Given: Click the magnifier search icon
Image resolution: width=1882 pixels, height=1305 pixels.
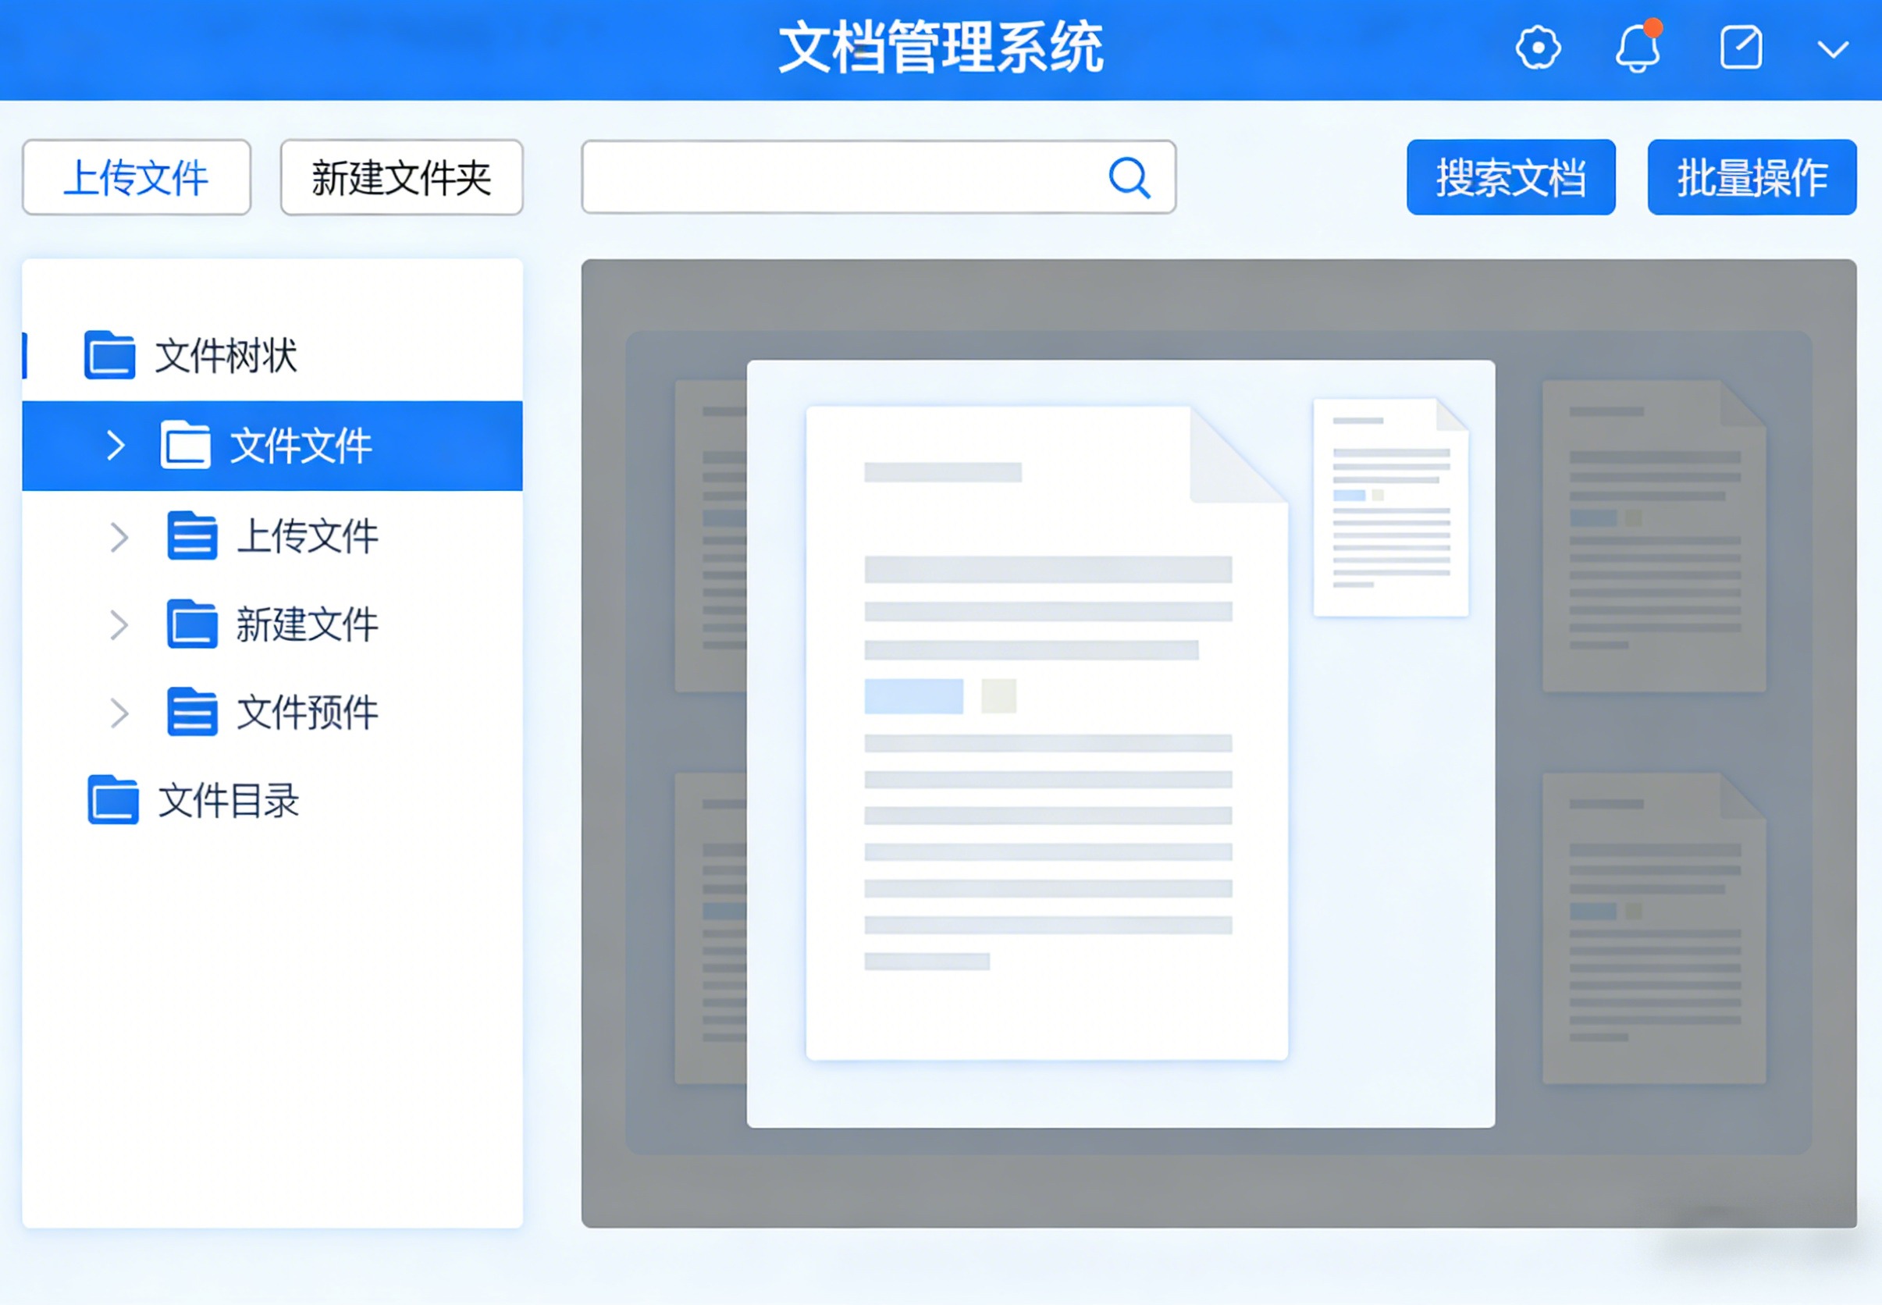Looking at the screenshot, I should pos(1129,177).
